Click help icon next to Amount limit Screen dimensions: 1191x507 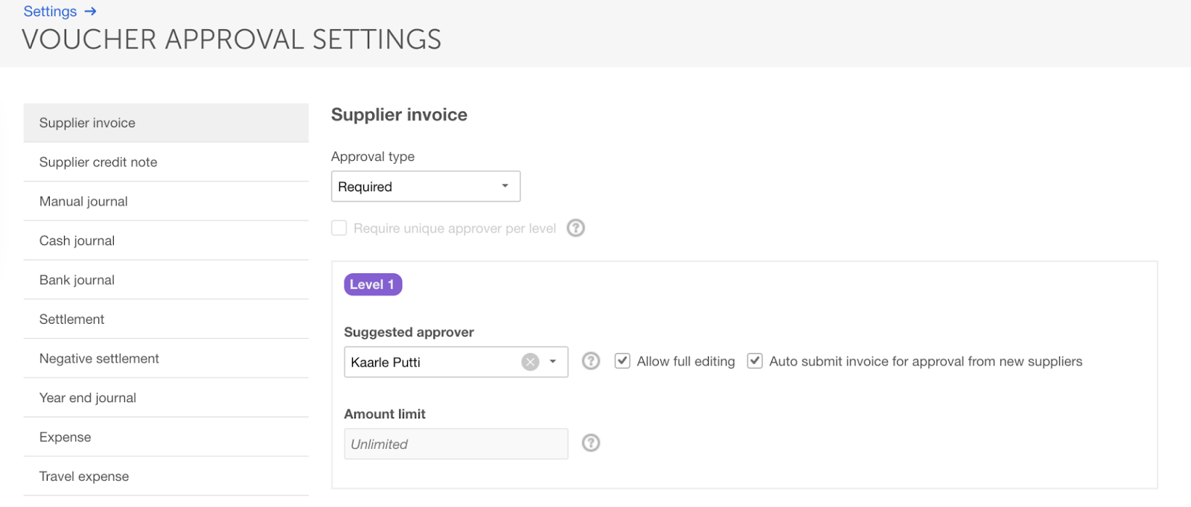591,443
